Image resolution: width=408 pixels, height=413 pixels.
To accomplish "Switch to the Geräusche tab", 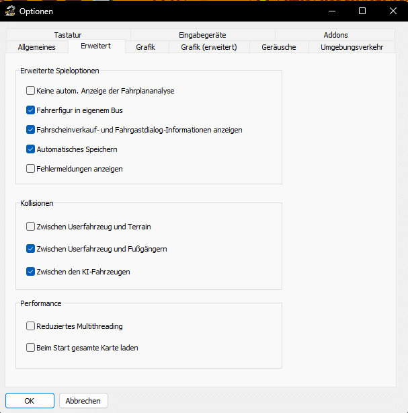I will coord(279,47).
